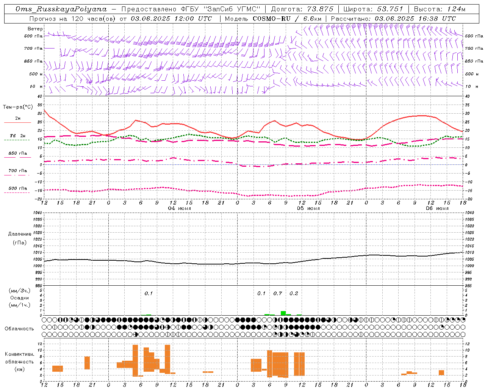The image size is (485, 388).
Task: Click the 0.7 precipitation amount
Action: tap(278, 293)
